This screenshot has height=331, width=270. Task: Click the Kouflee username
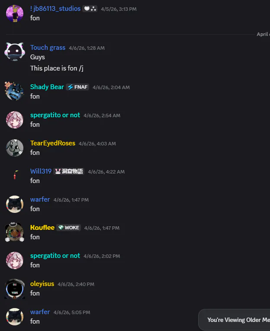42,227
